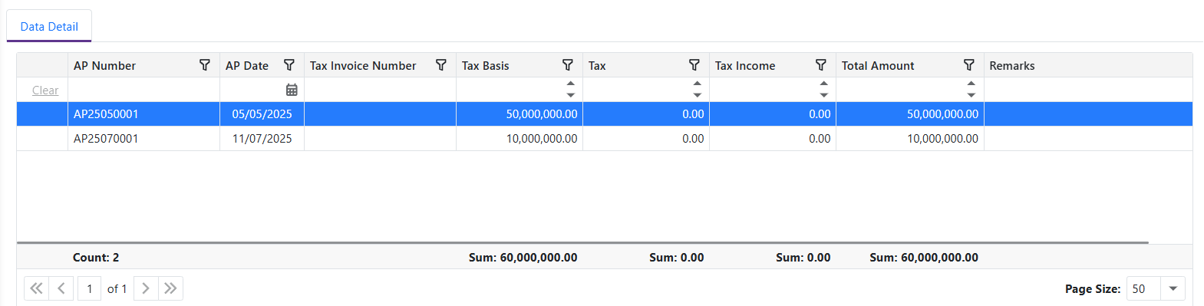
Task: Click the Count: 2 footer summary
Action: [x=96, y=258]
